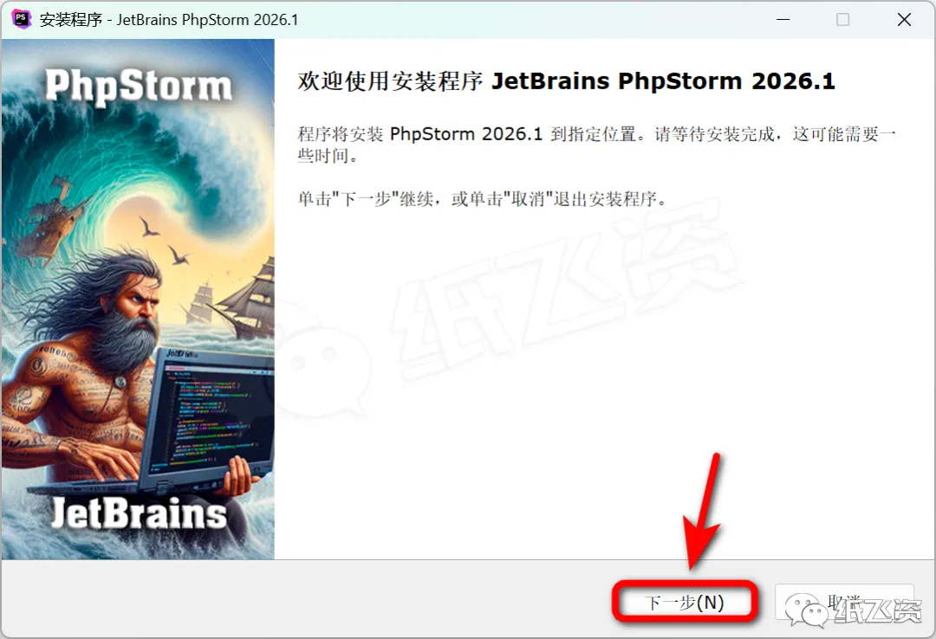
Task: Click the WeChat watermark icon at bottom right
Action: 806,610
